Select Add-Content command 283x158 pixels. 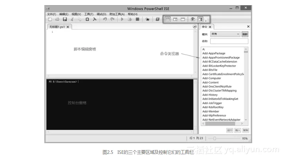pos(211,82)
